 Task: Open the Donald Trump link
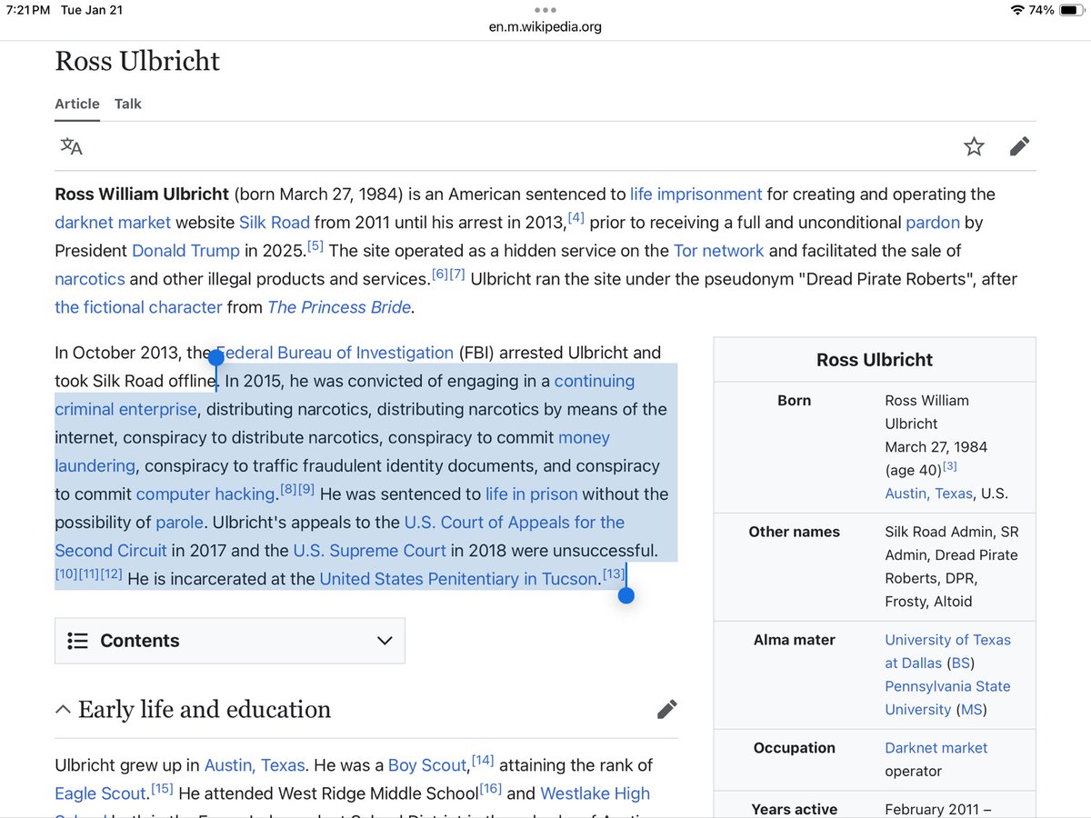tap(185, 250)
